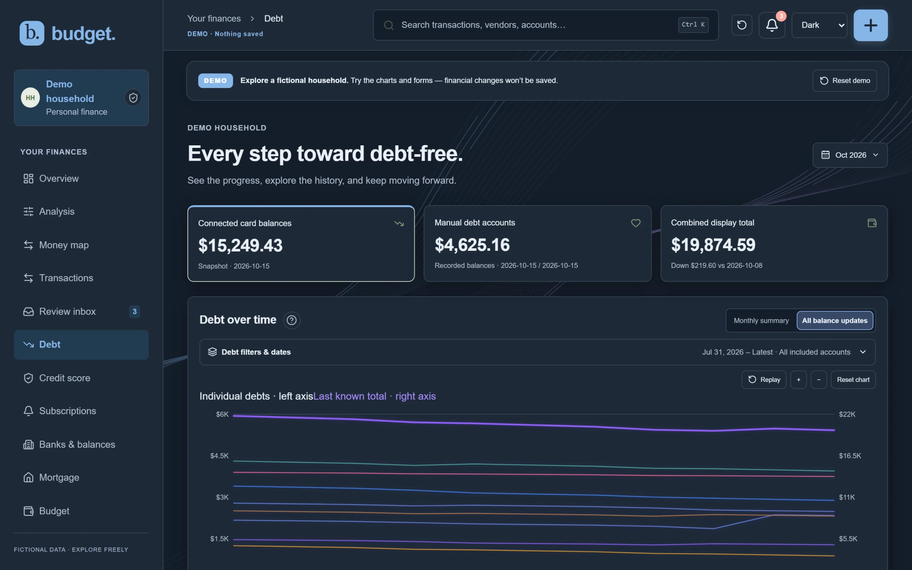The width and height of the screenshot is (912, 570).
Task: Zoom in chart with the plus button
Action: click(799, 380)
